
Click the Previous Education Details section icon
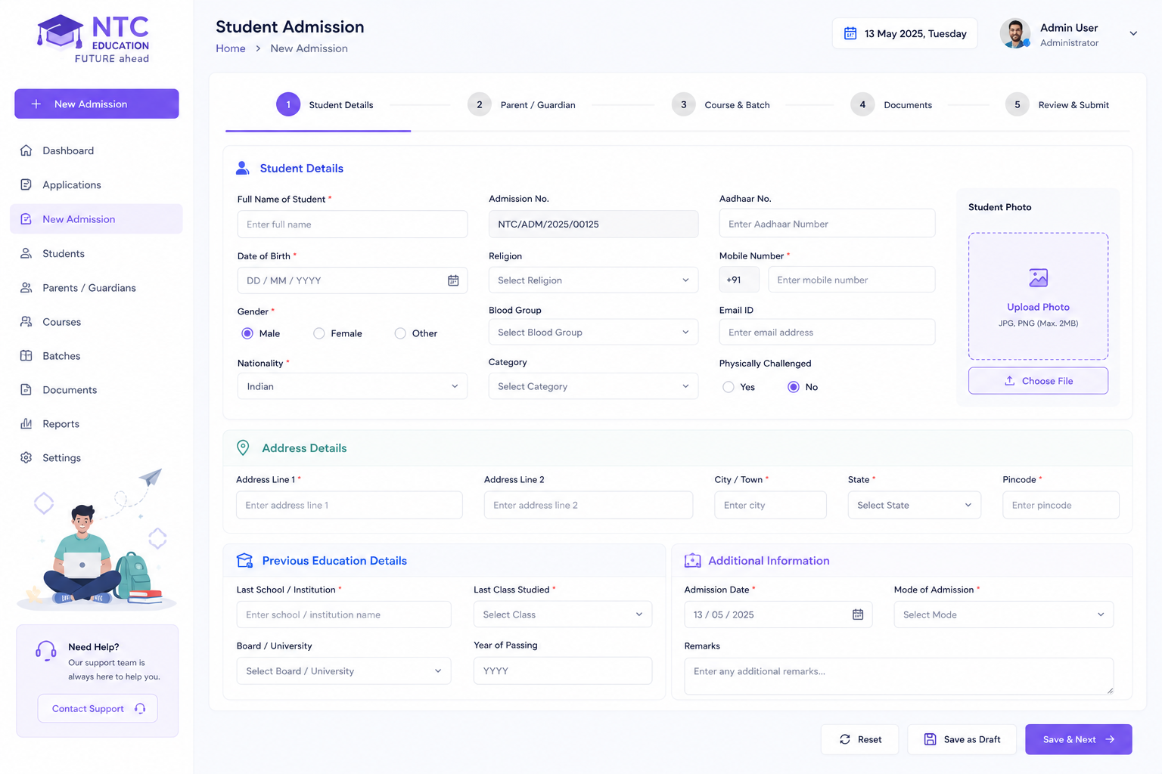point(244,561)
